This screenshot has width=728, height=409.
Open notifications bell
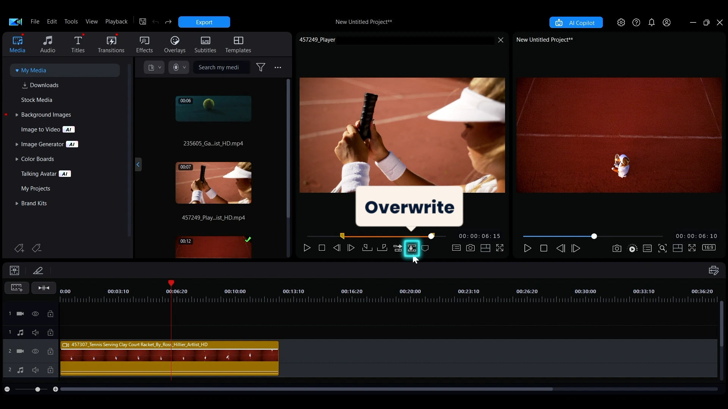[652, 23]
